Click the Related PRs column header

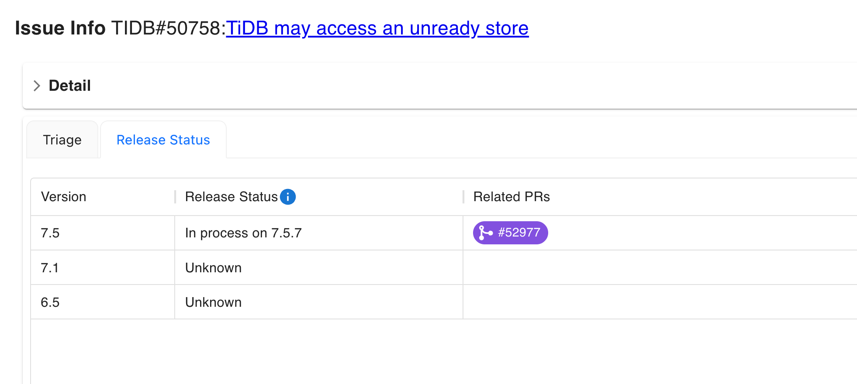click(511, 197)
